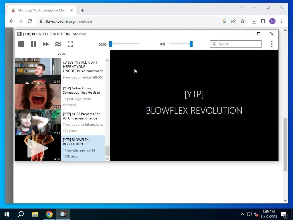Toggle fullscreen mode in Minitube
293x220 pixels.
tap(70, 44)
